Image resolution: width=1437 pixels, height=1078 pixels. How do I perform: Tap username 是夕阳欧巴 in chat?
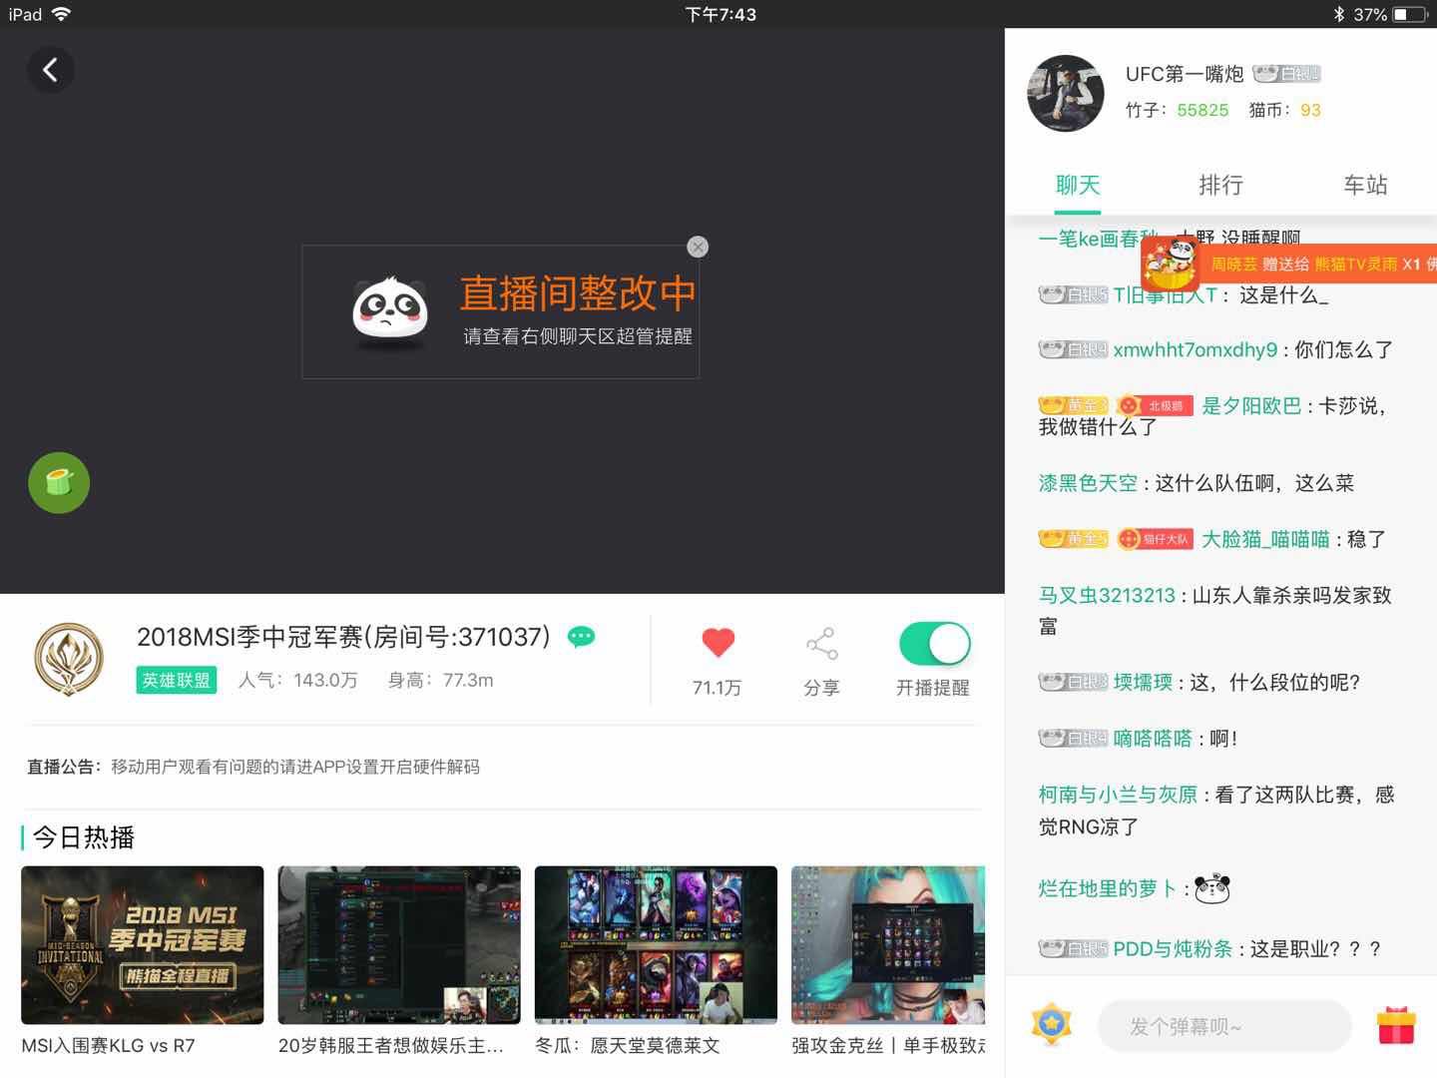pos(1251,405)
